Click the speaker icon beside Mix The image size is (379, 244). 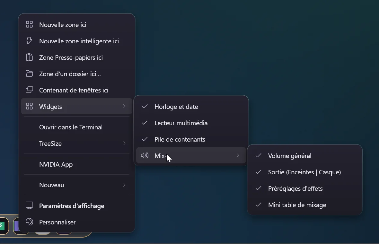[x=145, y=155]
